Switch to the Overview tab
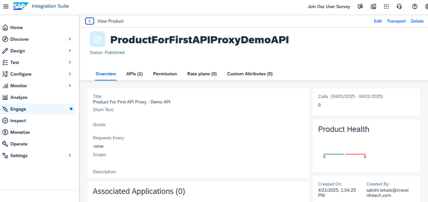 coord(106,74)
